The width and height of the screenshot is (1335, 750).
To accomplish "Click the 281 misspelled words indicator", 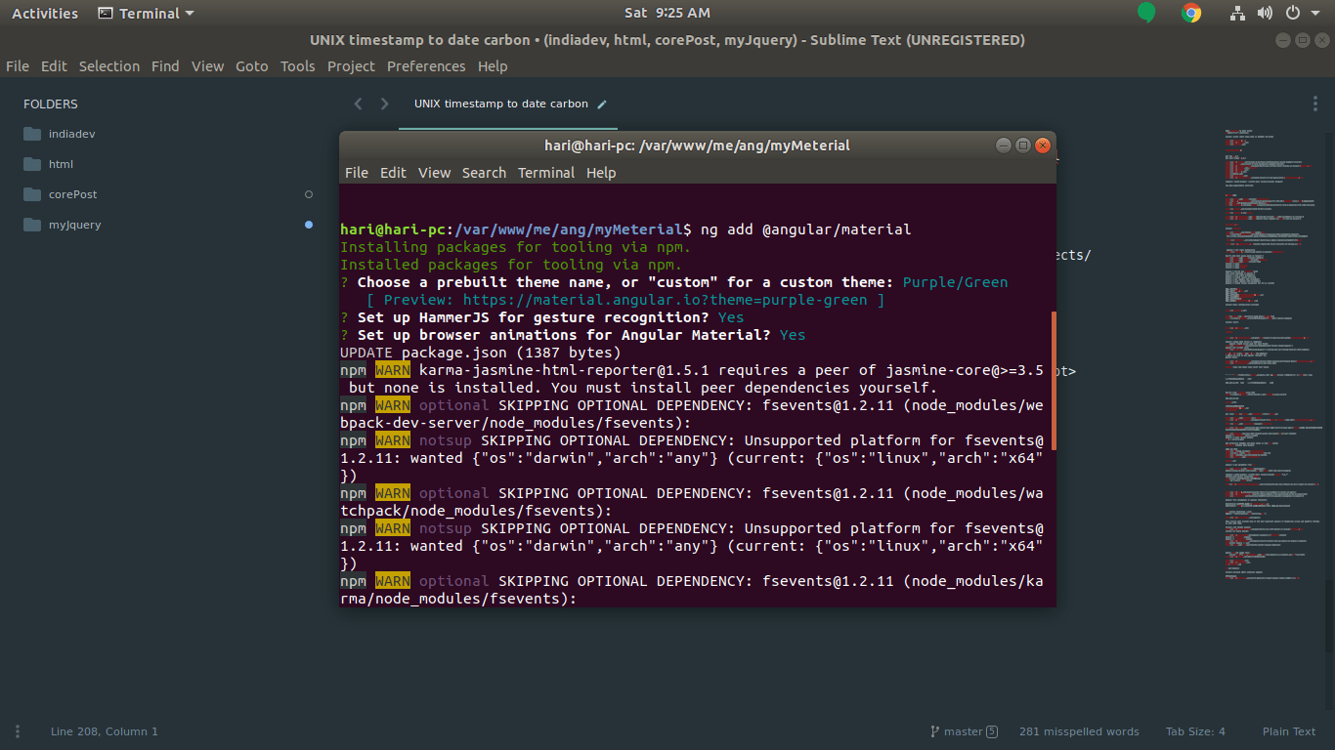I will [1078, 730].
